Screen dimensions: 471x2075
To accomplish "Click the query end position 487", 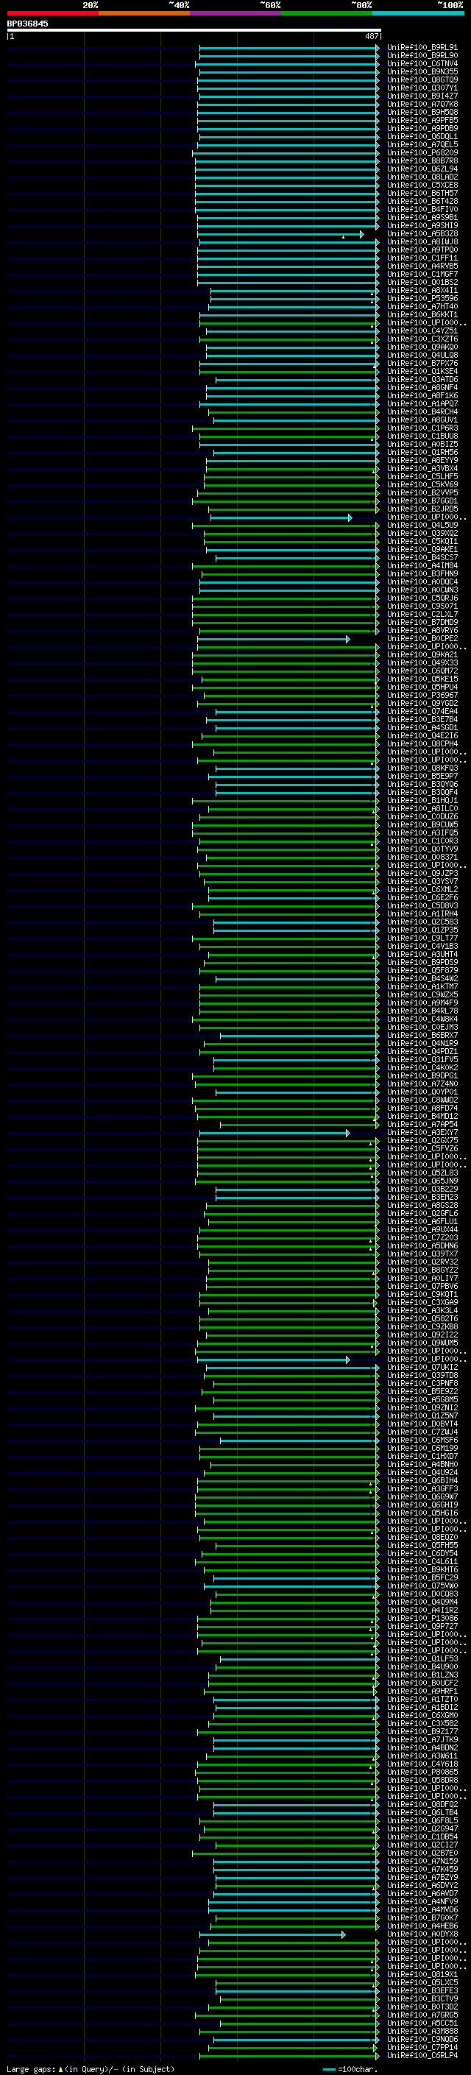I will pyautogui.click(x=371, y=36).
